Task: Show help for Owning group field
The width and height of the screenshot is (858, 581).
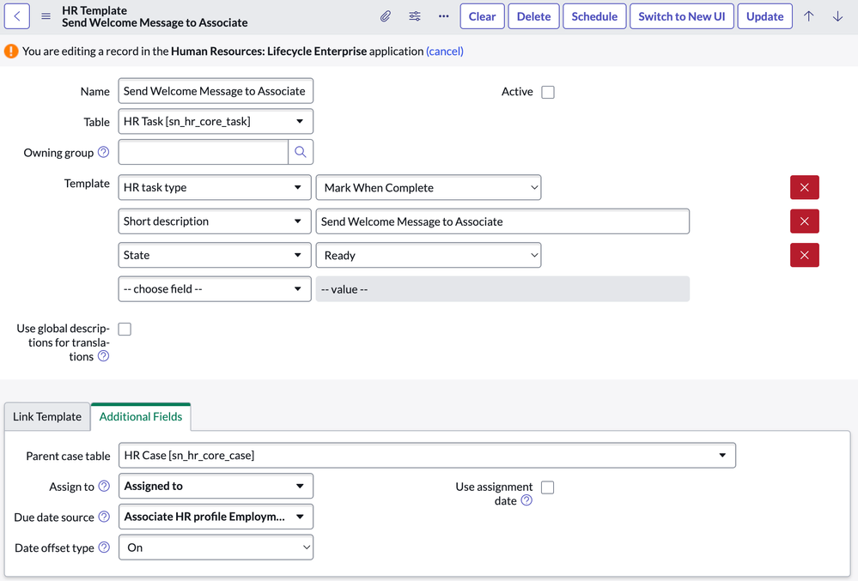Action: click(103, 152)
